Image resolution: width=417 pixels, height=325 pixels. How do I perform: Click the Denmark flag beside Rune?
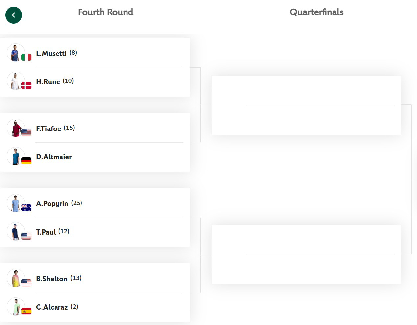point(26,86)
